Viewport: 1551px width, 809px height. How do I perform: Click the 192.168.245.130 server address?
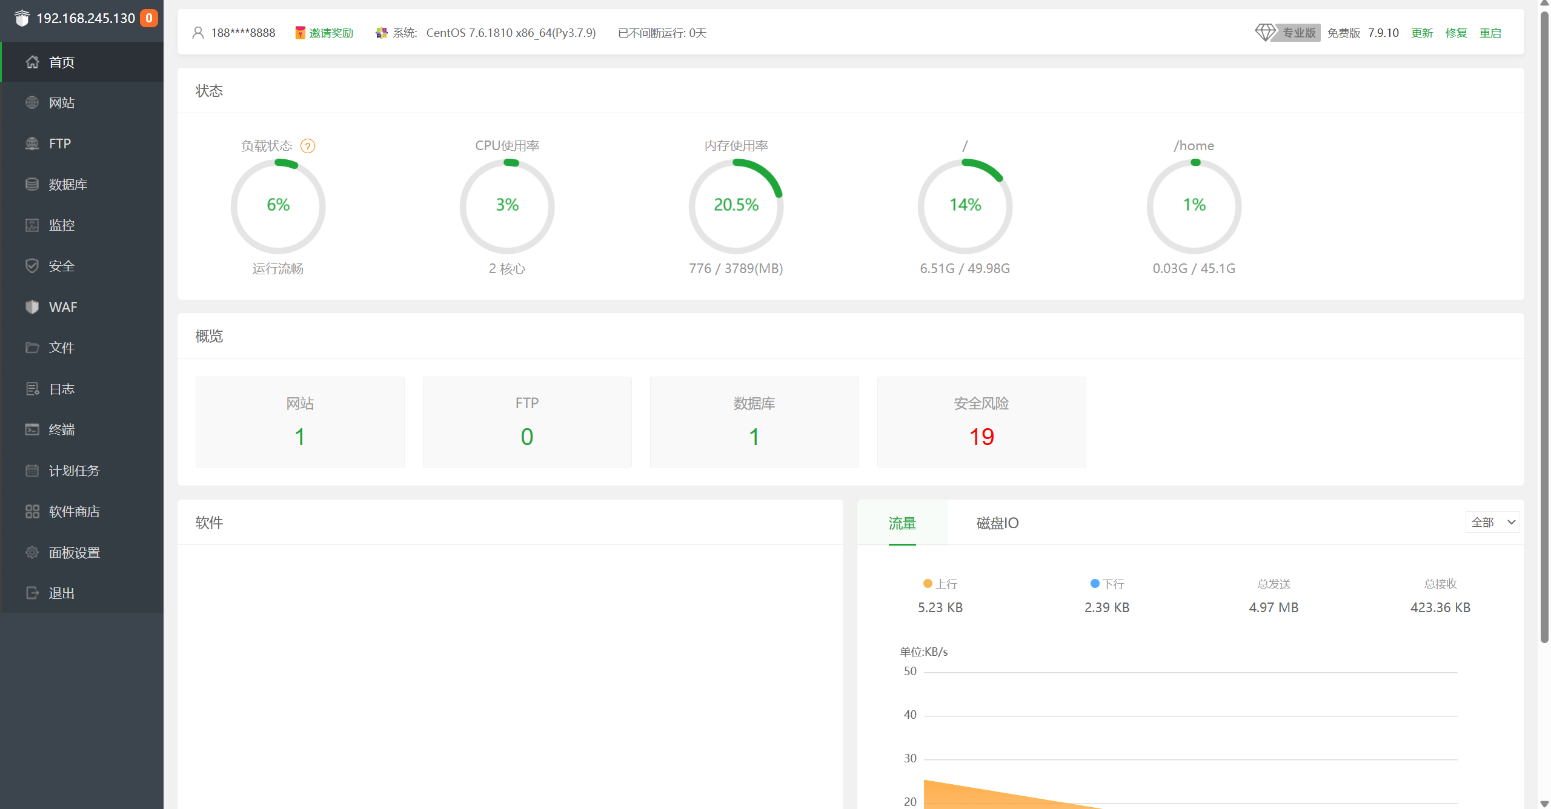[86, 18]
